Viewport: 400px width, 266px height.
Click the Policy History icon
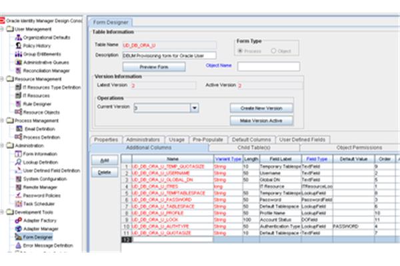coord(19,46)
